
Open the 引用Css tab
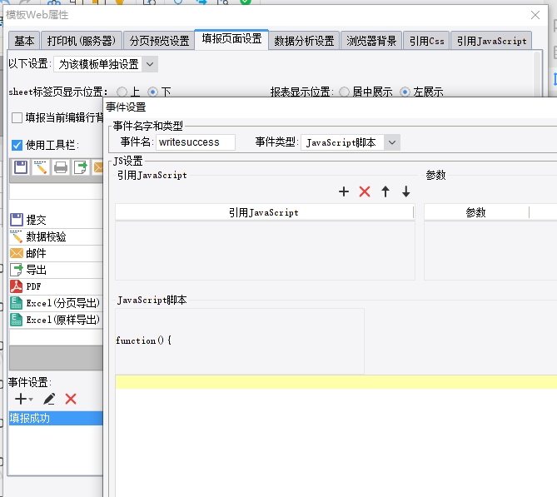click(426, 41)
